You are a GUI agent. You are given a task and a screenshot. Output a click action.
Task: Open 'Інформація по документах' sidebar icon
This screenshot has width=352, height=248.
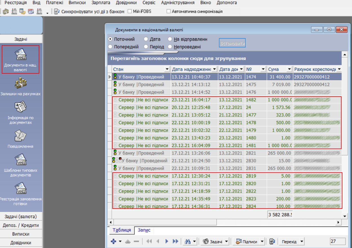pos(21,107)
